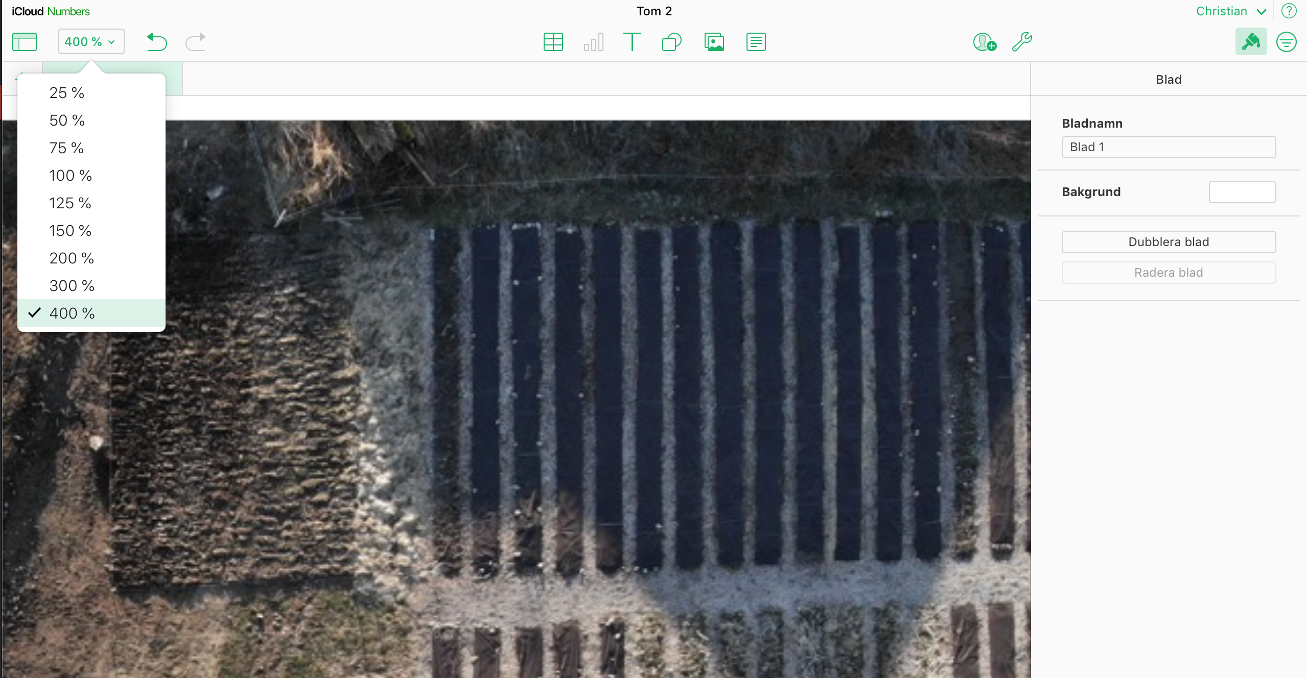Select 100 % zoom option
Screen dimensions: 1307x678
(x=71, y=176)
